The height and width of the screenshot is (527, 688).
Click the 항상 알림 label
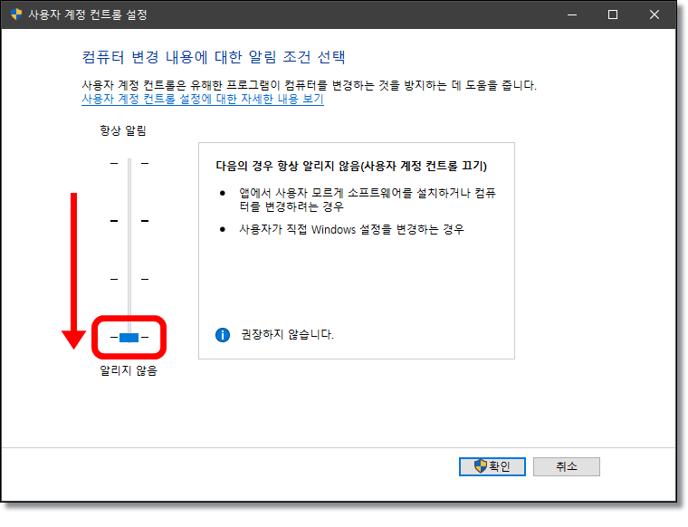[123, 130]
